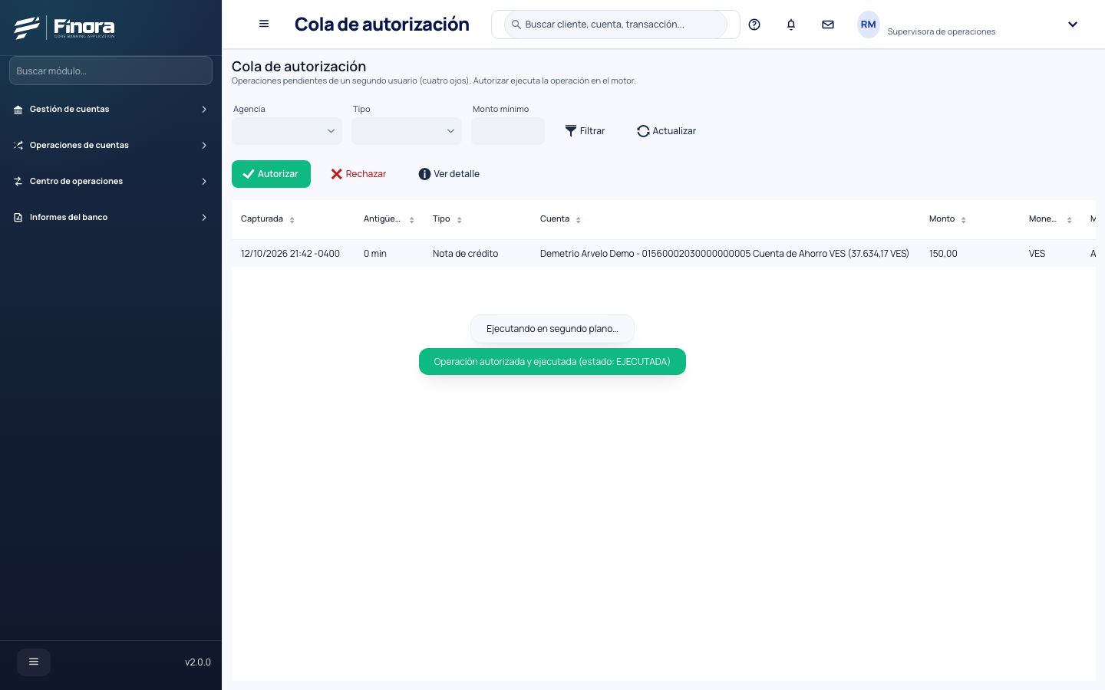Expand Centro de operaciones submenu chevron
Screen dimensions: 1105x690
tap(204, 182)
